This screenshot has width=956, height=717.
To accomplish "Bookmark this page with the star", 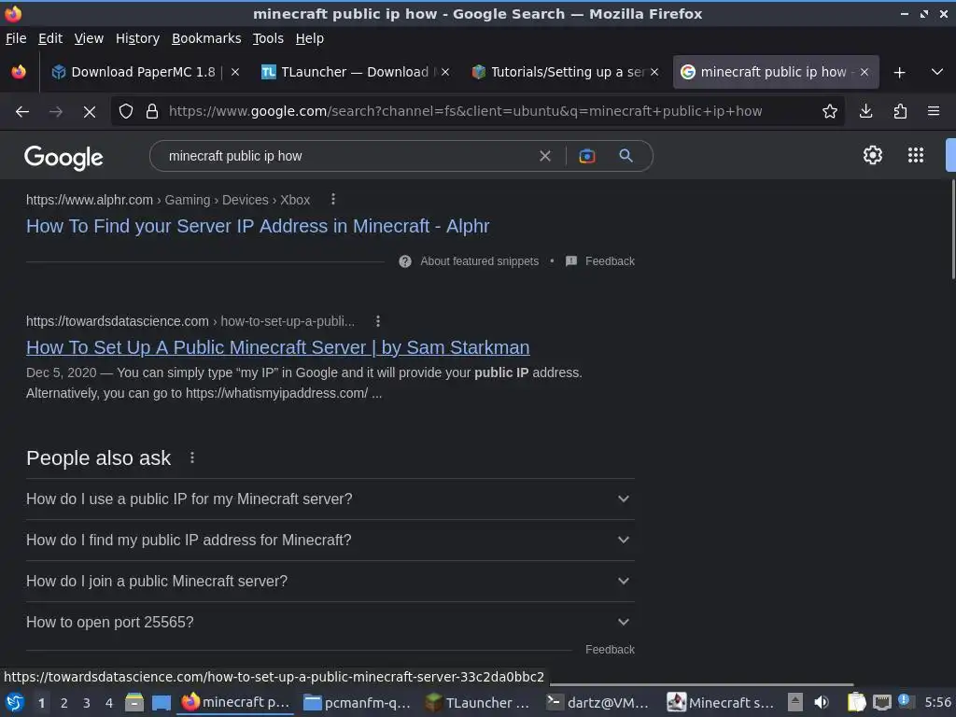I will coord(829,112).
